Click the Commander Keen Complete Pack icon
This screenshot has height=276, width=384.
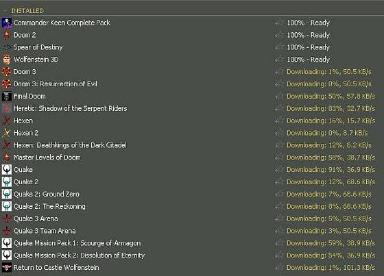(x=7, y=23)
